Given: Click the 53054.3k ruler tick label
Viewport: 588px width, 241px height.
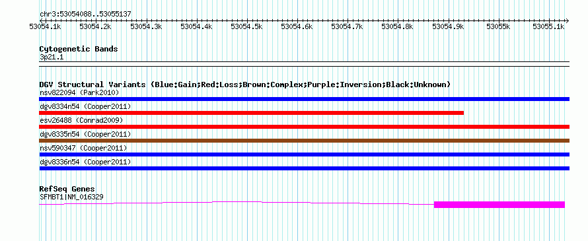Looking at the screenshot, I should coord(146,27).
